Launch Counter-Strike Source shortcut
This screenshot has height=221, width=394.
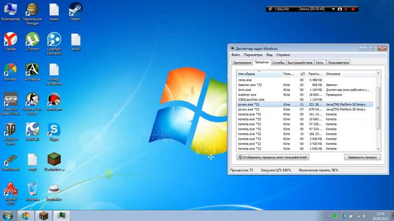tap(33, 104)
